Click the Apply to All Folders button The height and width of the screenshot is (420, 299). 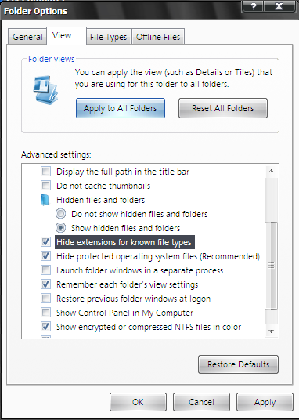point(121,108)
